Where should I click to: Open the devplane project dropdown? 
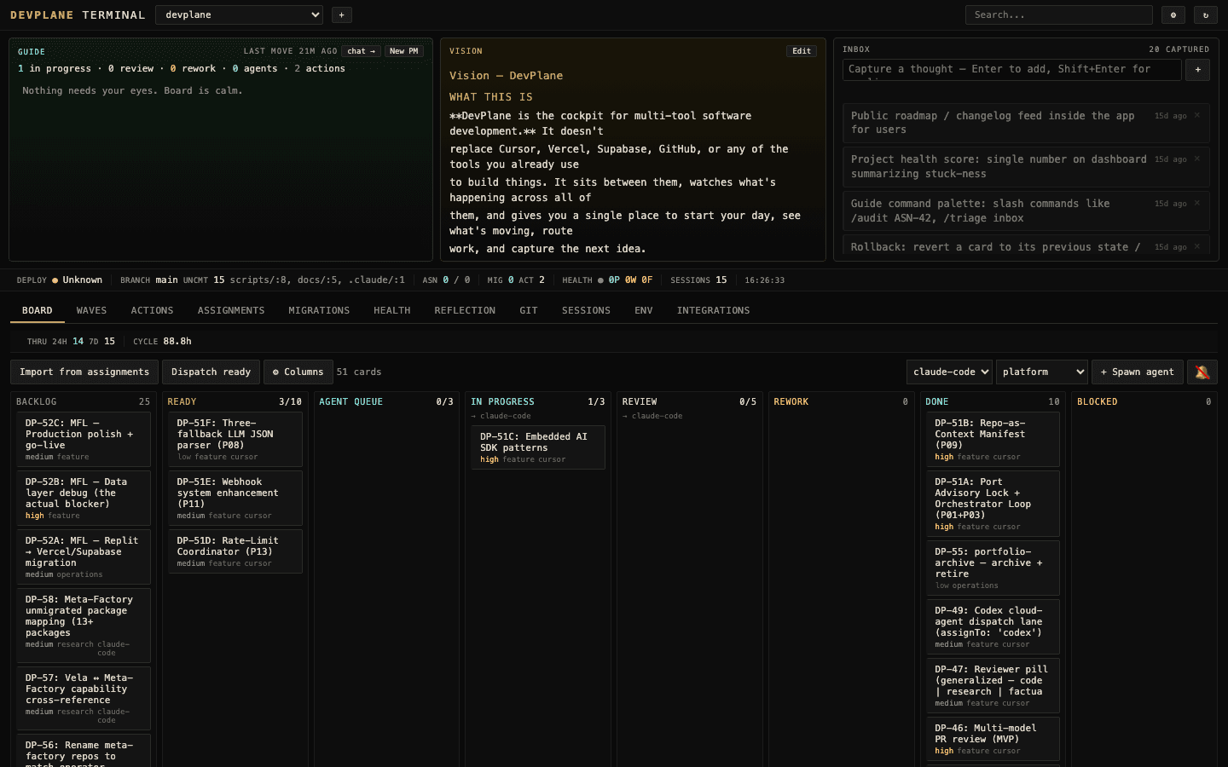[x=239, y=14]
